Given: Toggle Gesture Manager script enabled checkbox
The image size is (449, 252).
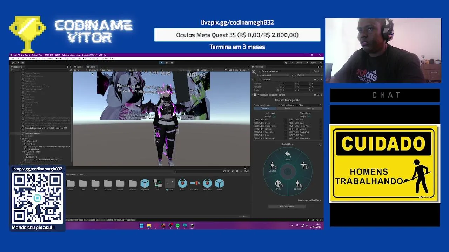Looking at the screenshot, I should pos(258,95).
